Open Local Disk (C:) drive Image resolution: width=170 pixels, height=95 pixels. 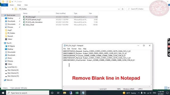(12, 67)
